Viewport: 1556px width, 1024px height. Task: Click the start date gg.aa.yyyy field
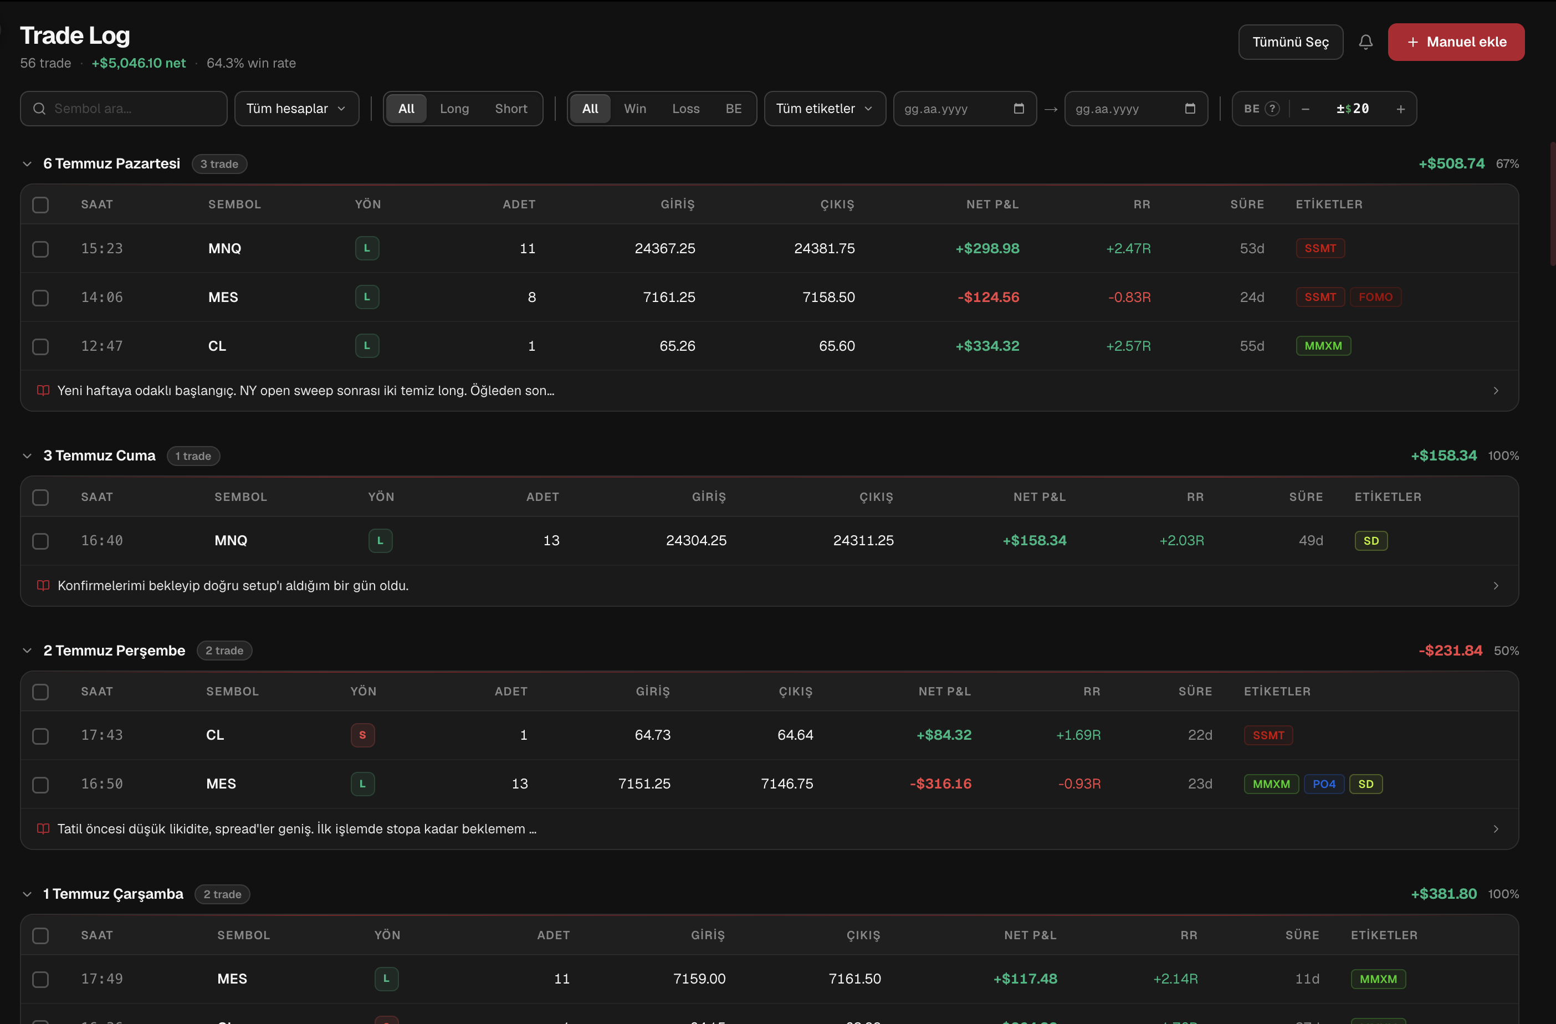point(964,109)
